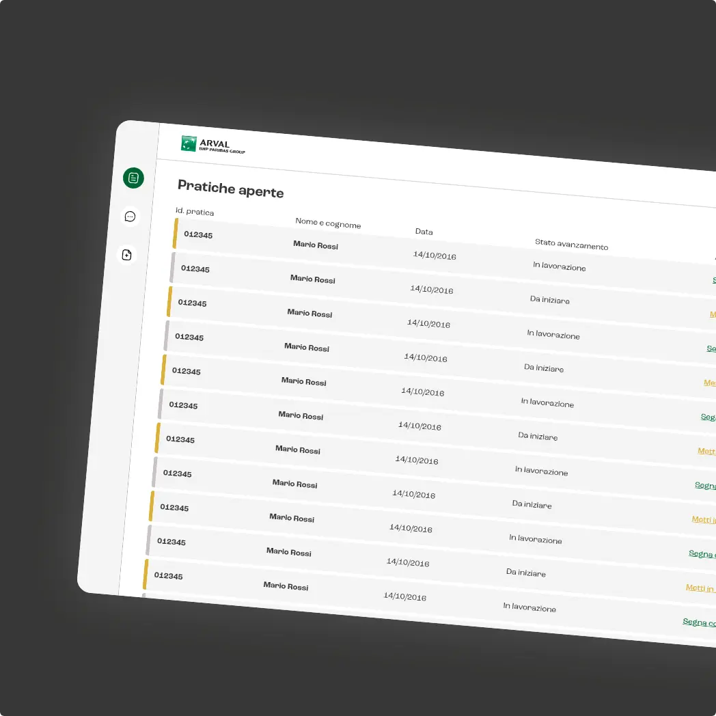Click the 'Pratiche aperte' page heading
716x716 pixels.
(x=230, y=189)
